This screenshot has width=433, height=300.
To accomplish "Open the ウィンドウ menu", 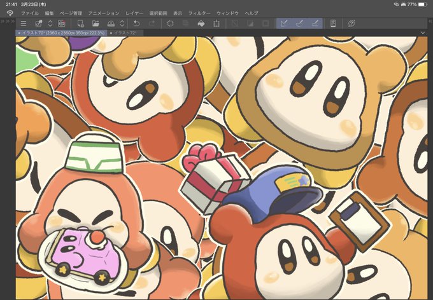I will [227, 13].
